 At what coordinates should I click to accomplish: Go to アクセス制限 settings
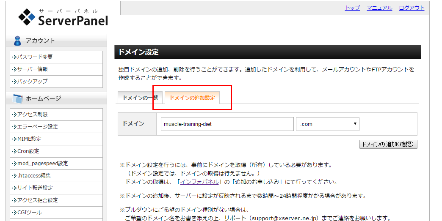pos(32,115)
